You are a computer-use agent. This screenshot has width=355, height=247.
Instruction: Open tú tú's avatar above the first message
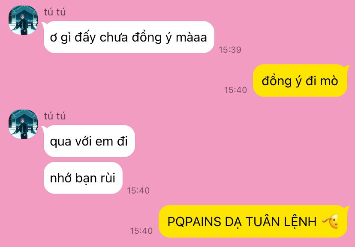[23, 20]
